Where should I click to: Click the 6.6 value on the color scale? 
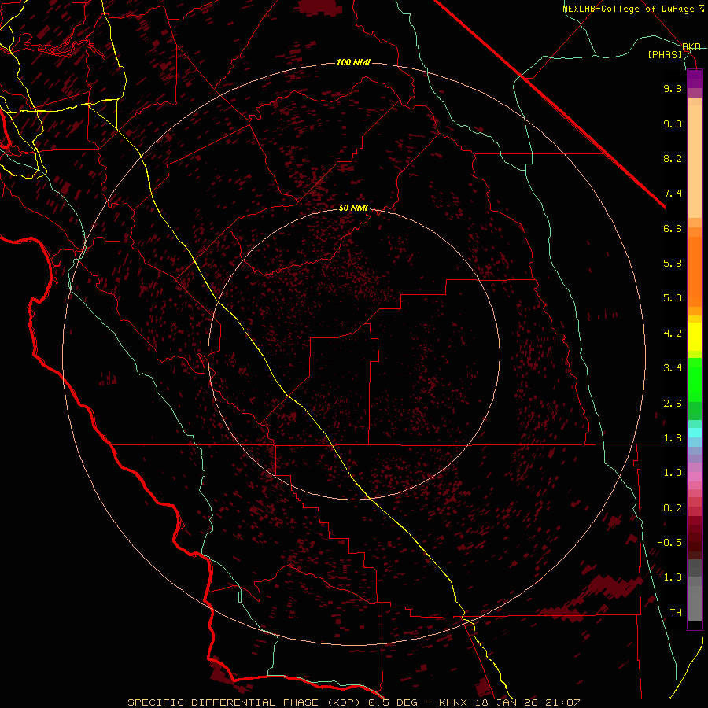[673, 228]
